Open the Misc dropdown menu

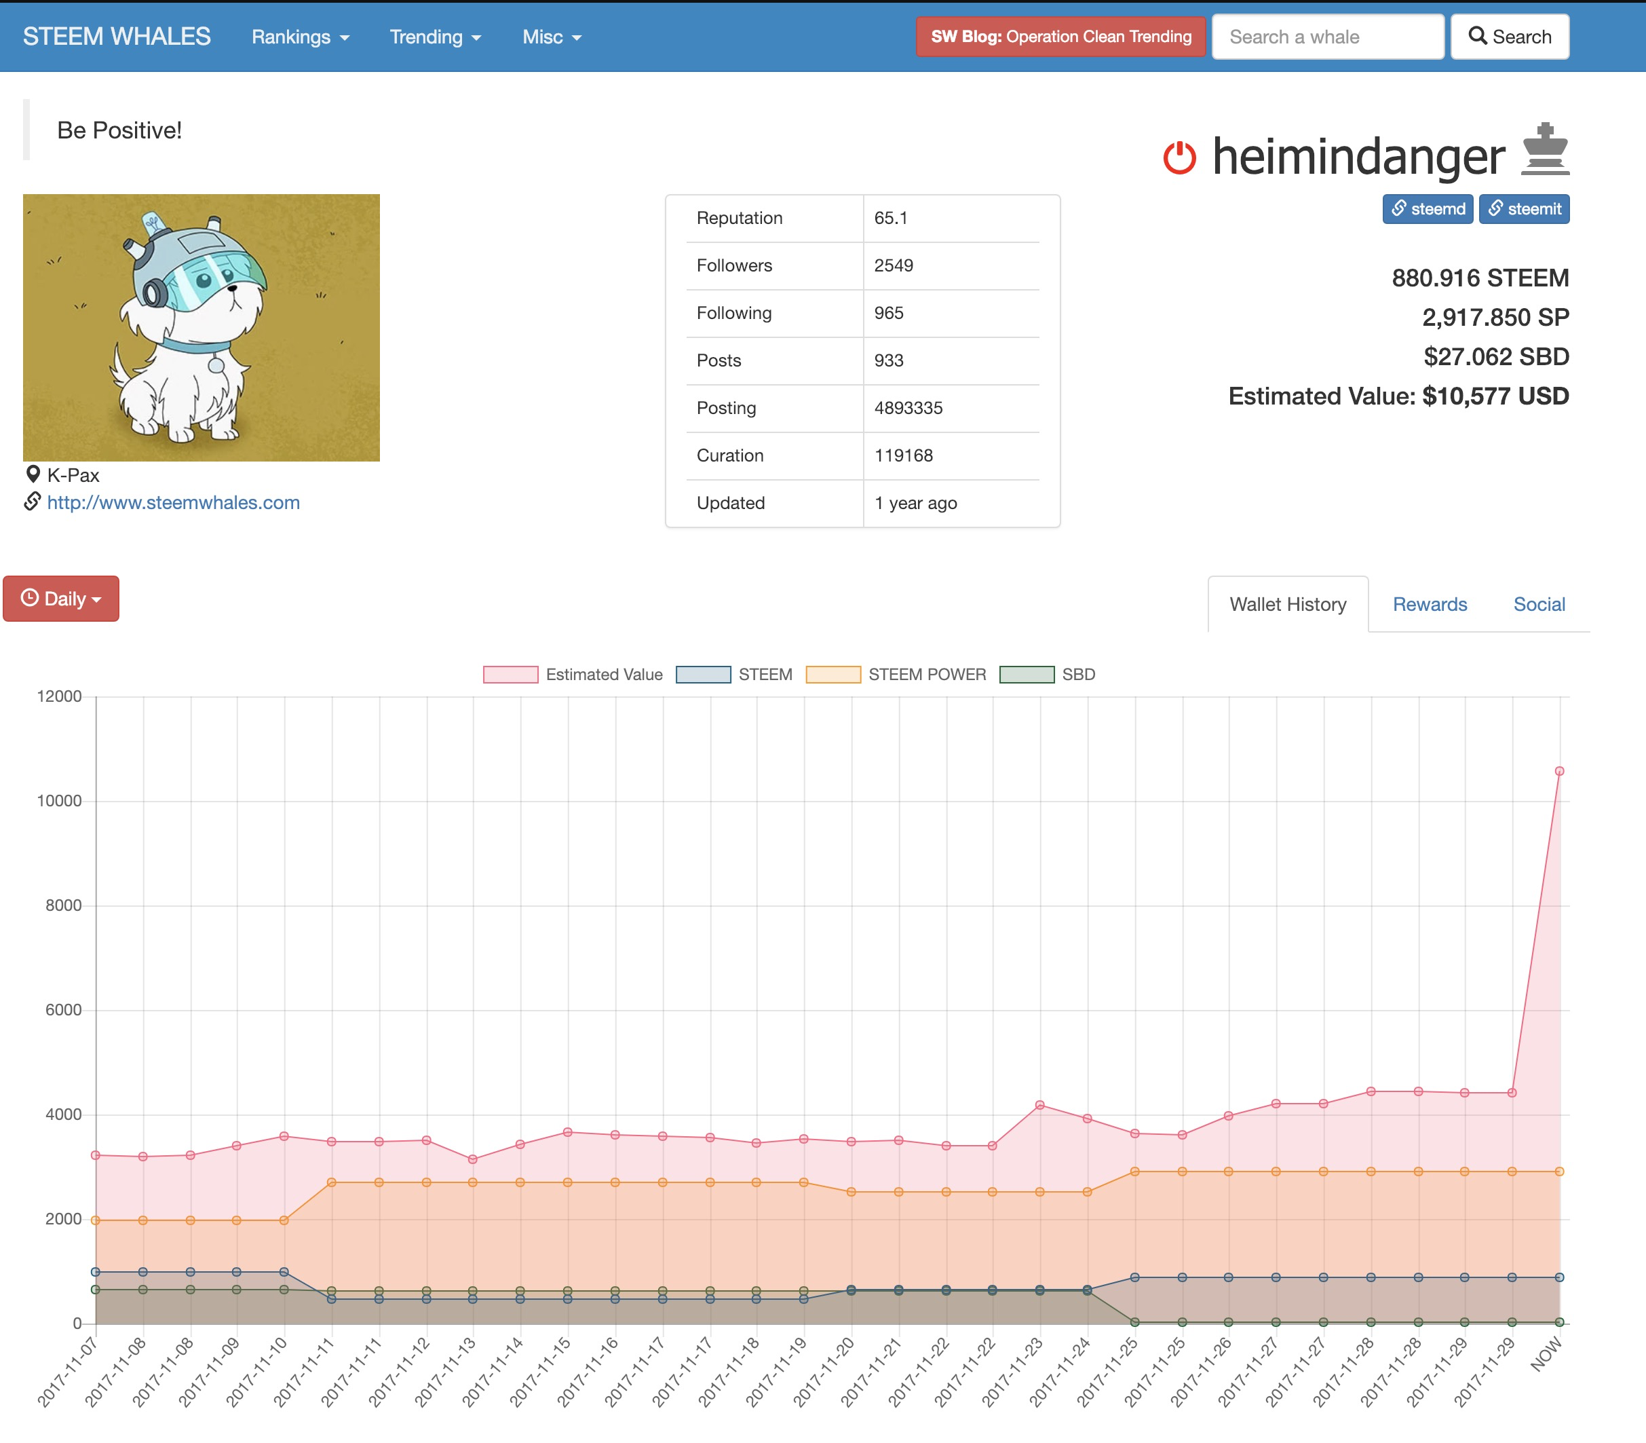[552, 37]
